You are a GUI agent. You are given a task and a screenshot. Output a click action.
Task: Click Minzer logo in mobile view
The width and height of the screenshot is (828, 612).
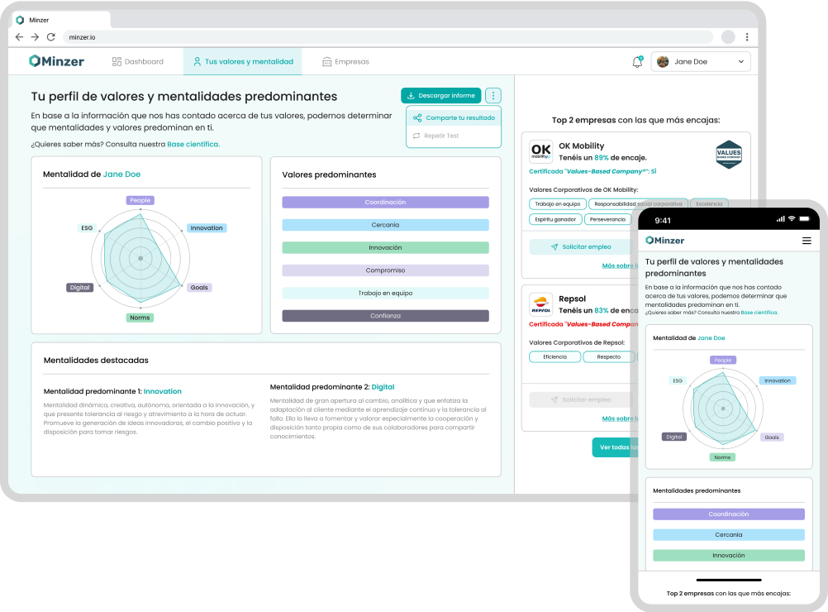click(x=665, y=241)
